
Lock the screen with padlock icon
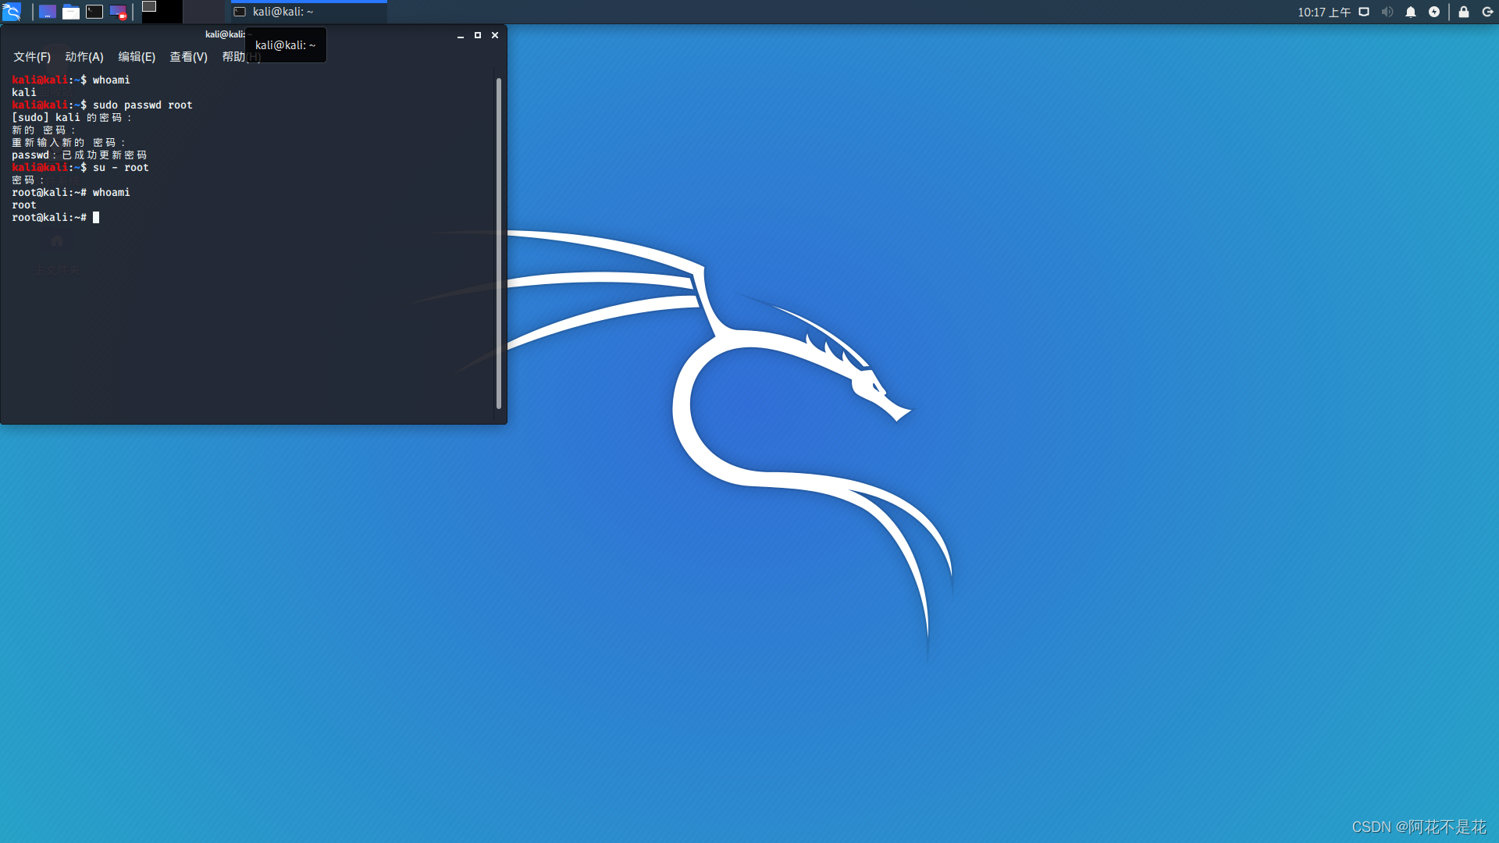coord(1464,12)
